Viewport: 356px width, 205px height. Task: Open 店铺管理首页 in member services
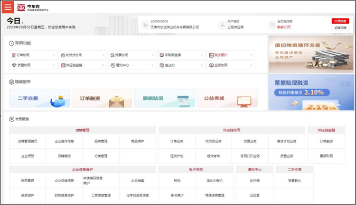pyautogui.click(x=28, y=141)
